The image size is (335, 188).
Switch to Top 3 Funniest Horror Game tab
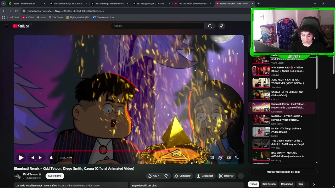click(x=193, y=4)
